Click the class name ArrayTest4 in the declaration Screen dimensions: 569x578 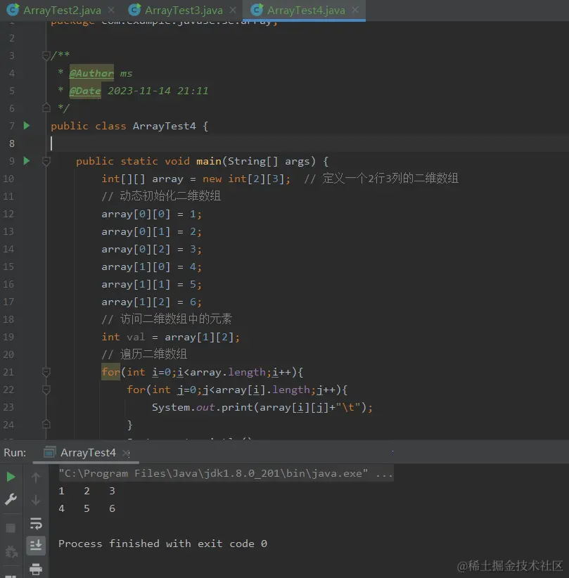point(164,126)
